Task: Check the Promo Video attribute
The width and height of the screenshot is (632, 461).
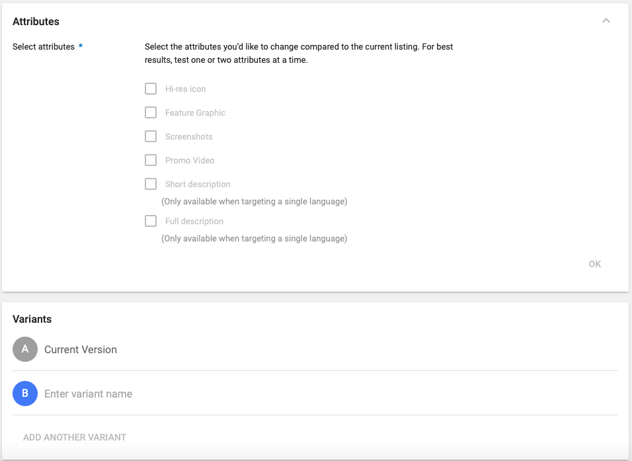Action: pos(150,159)
